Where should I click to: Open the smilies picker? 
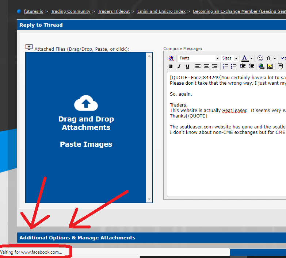click(x=260, y=58)
